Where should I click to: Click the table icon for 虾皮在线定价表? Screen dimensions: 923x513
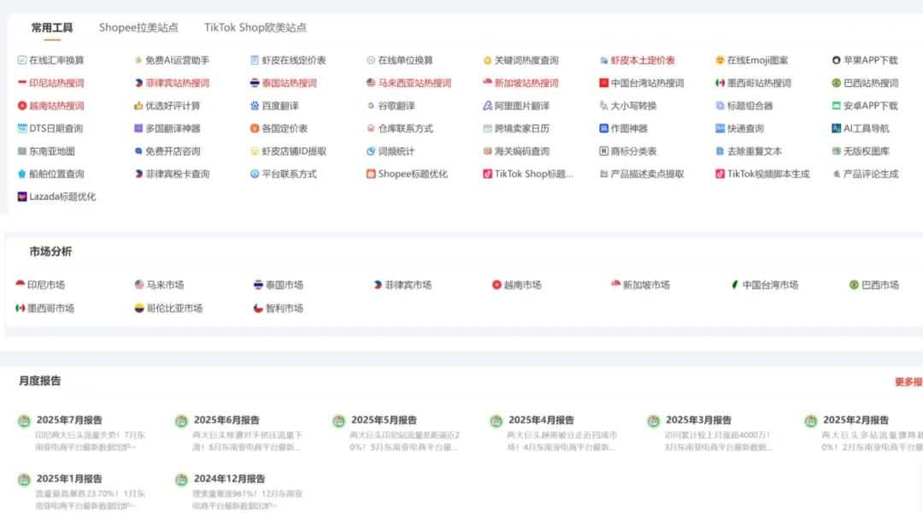255,60
